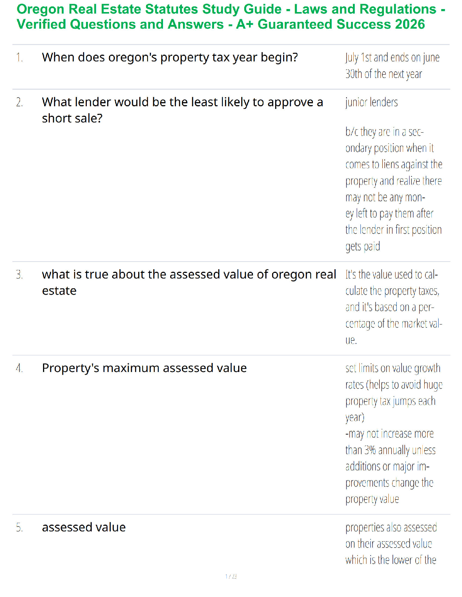Click the row number 3 label

click(19, 275)
